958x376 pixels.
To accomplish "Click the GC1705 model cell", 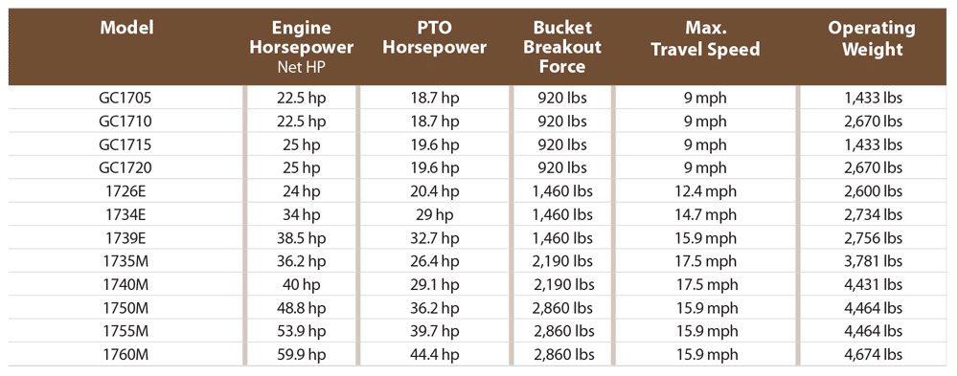I will (x=125, y=99).
